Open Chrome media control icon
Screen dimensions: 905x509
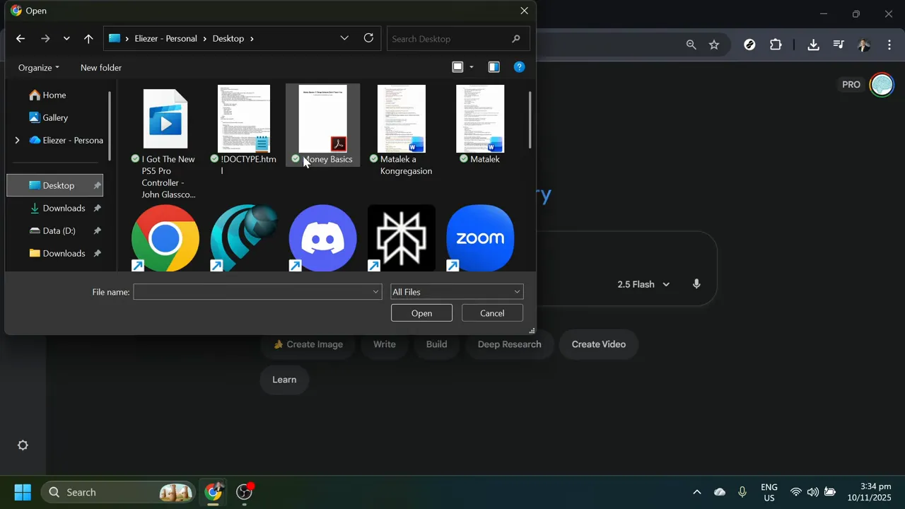click(x=839, y=45)
